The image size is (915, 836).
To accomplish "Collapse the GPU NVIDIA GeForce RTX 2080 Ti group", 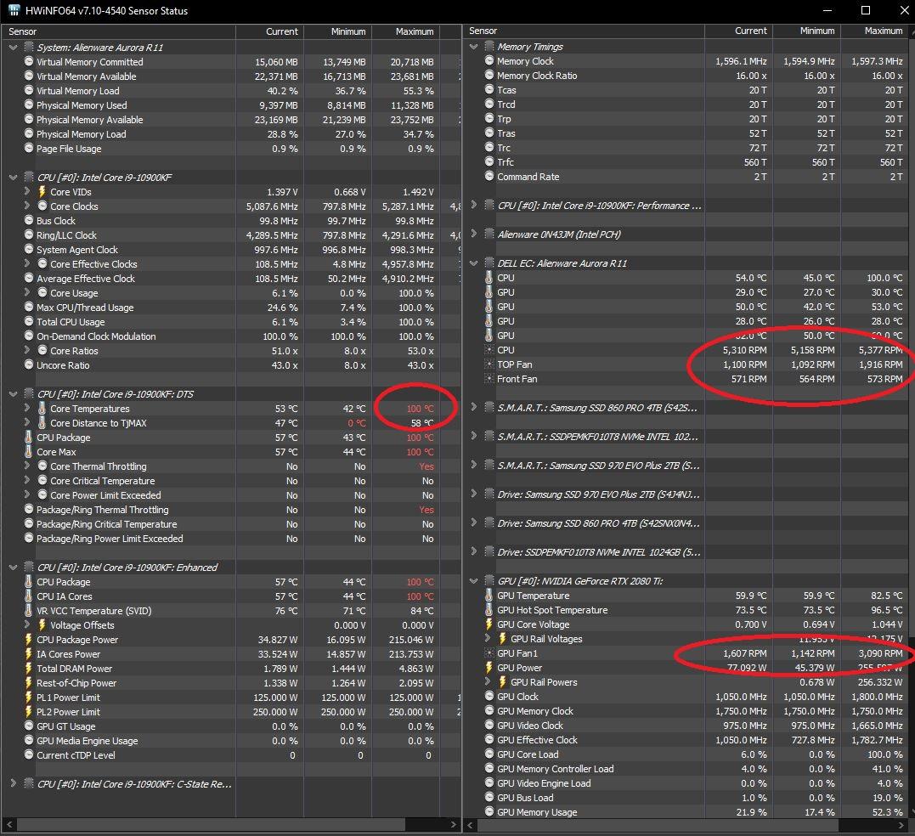I will (474, 581).
